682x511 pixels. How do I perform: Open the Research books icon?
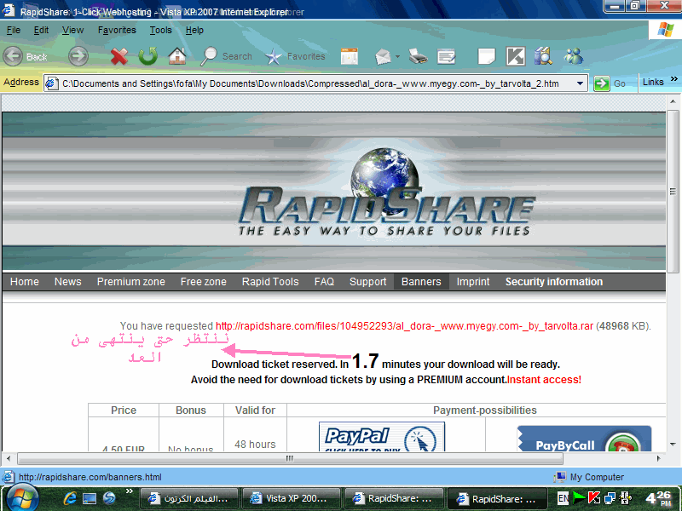pos(543,56)
